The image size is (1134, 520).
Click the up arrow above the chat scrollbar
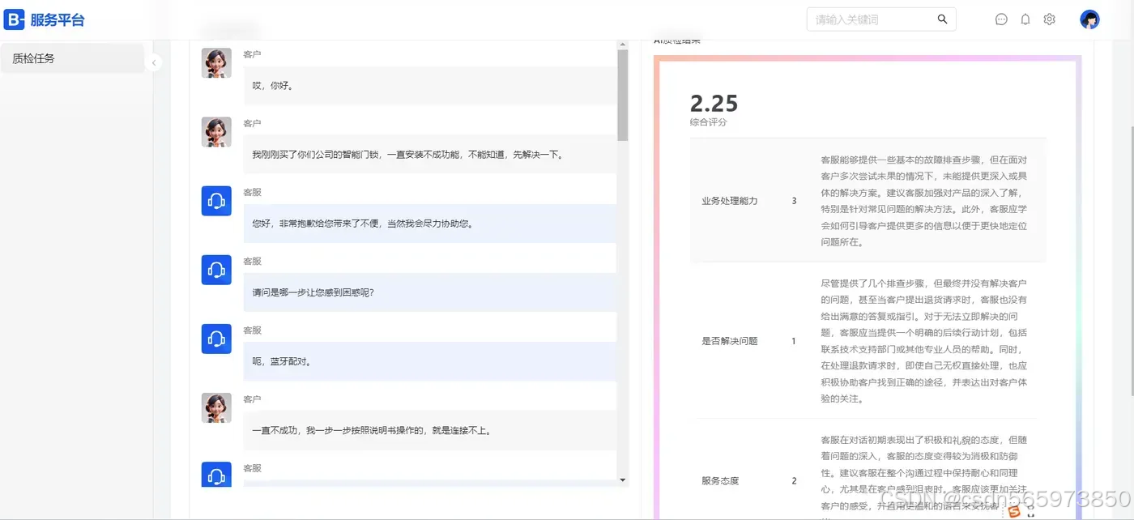click(623, 43)
